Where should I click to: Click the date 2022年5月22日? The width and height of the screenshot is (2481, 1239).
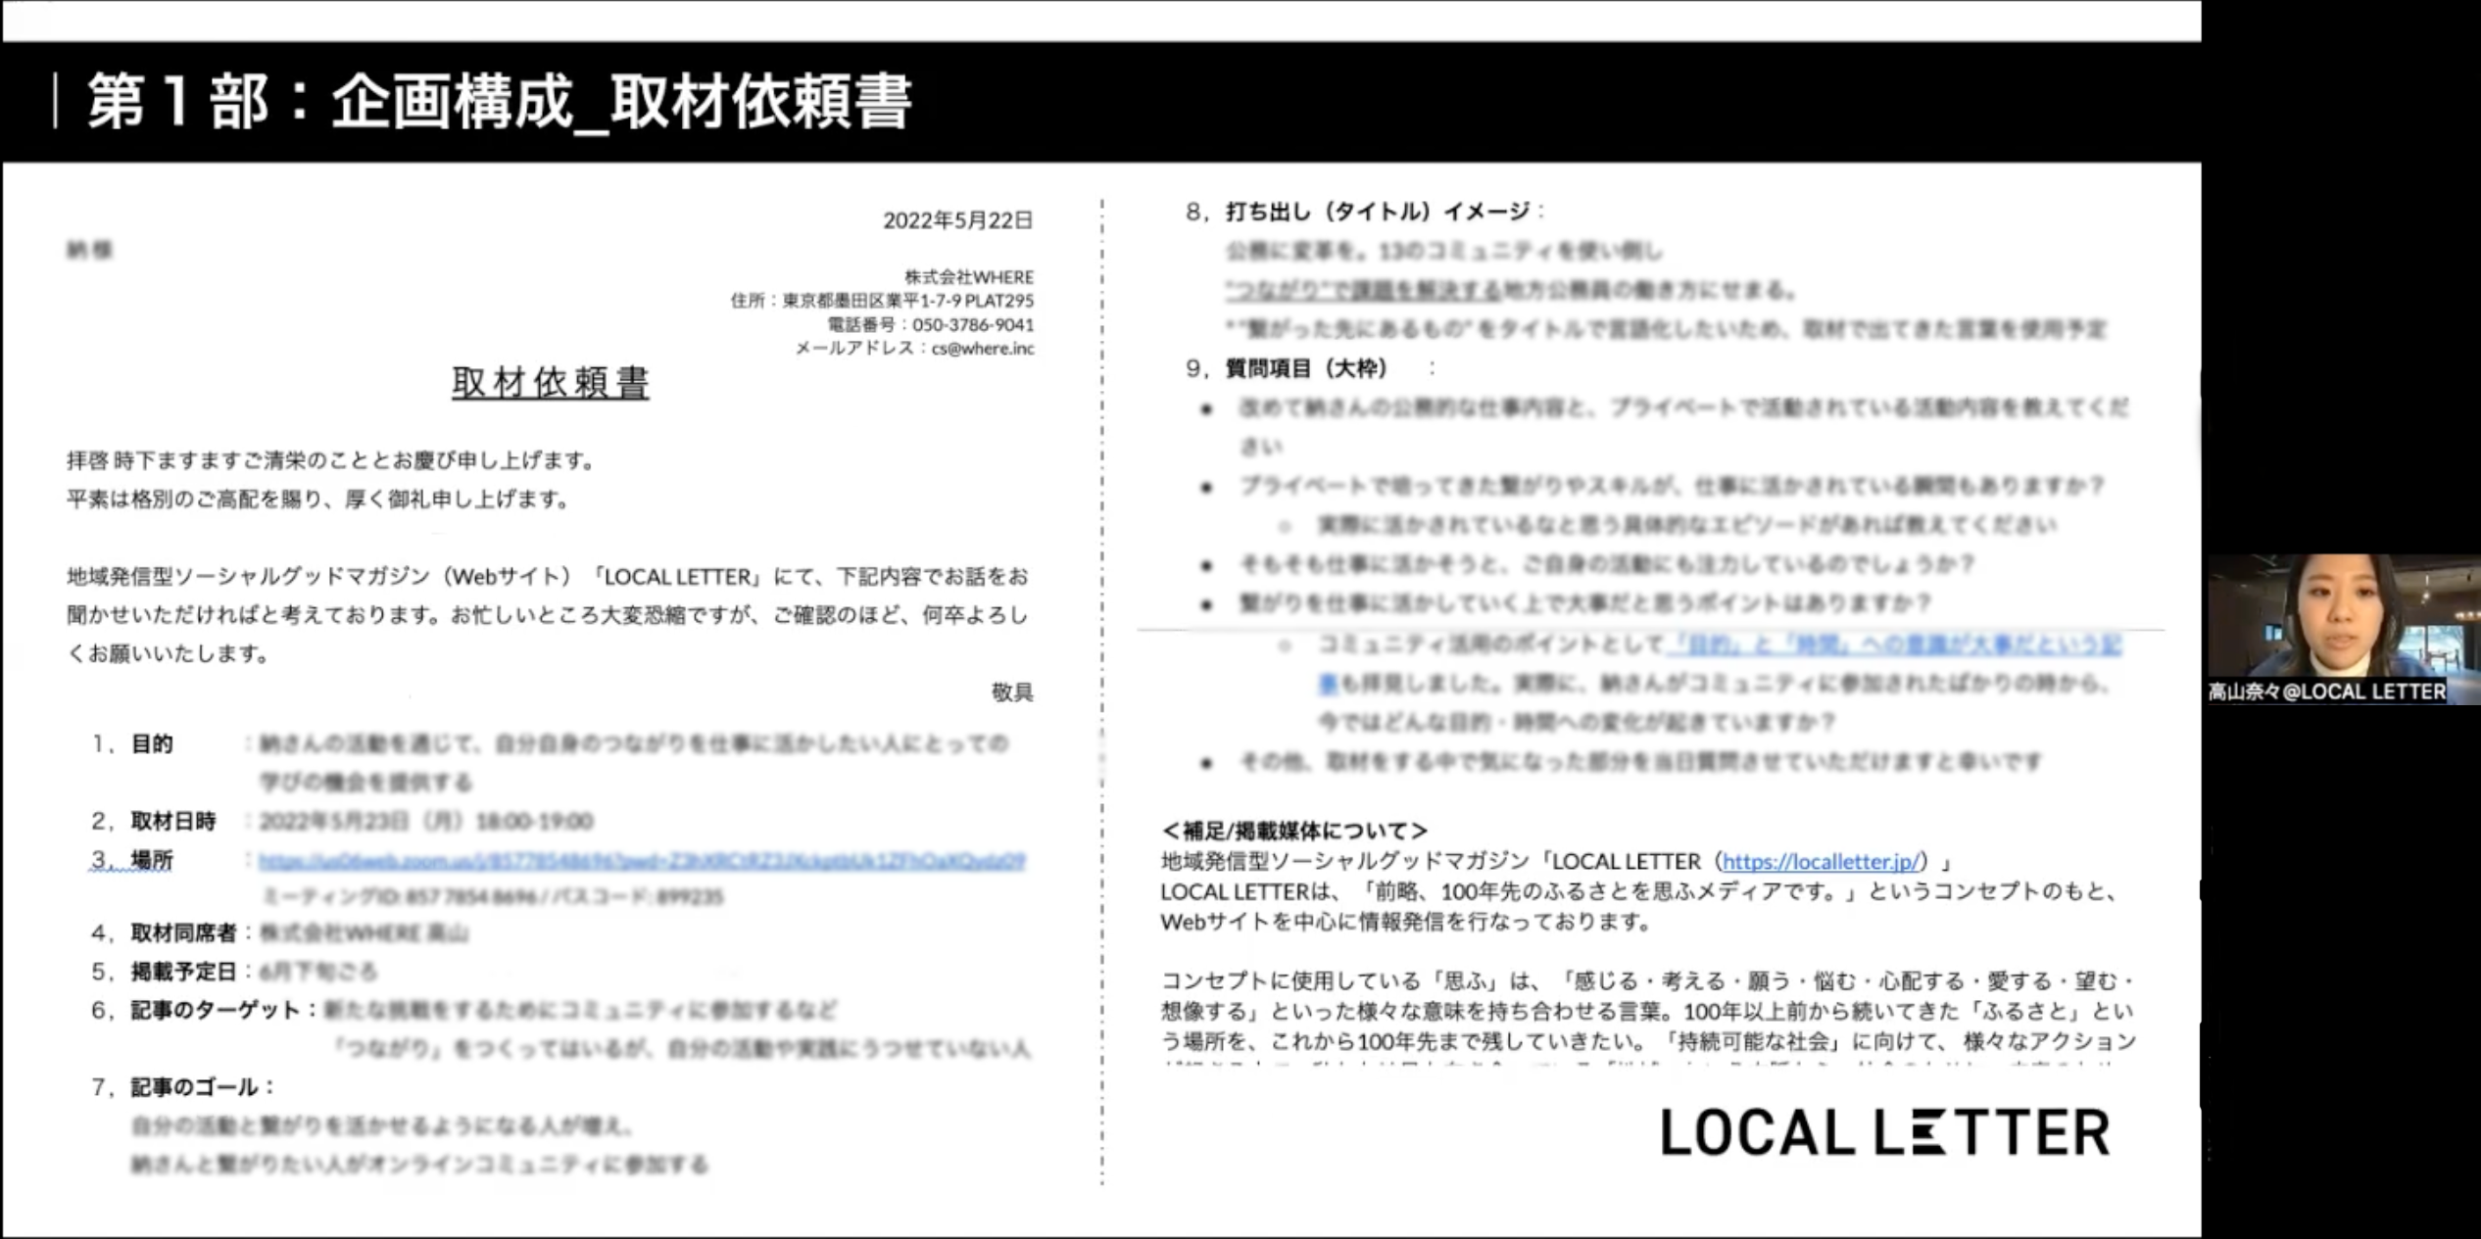point(957,220)
